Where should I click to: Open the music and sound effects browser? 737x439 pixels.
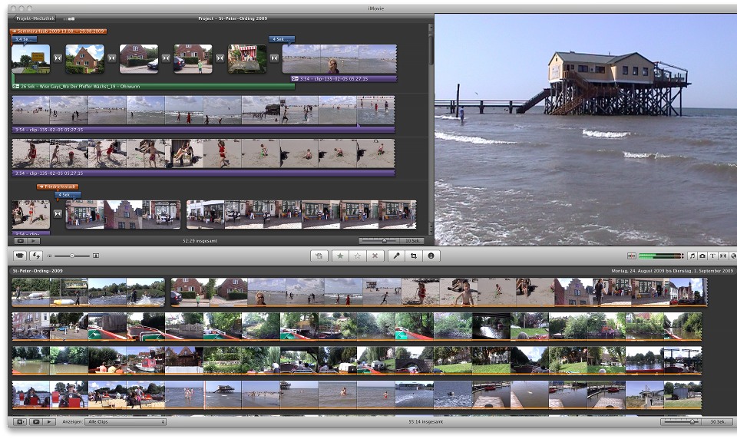pos(692,256)
